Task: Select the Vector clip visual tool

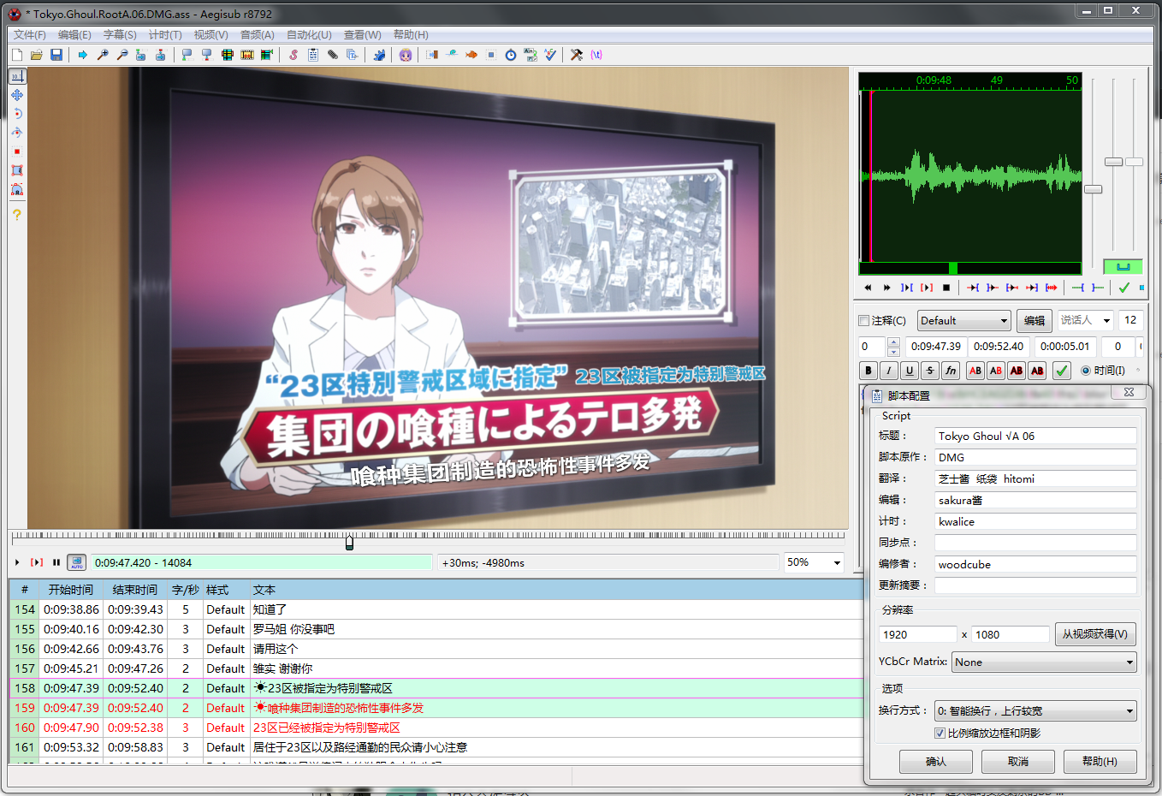Action: (17, 189)
